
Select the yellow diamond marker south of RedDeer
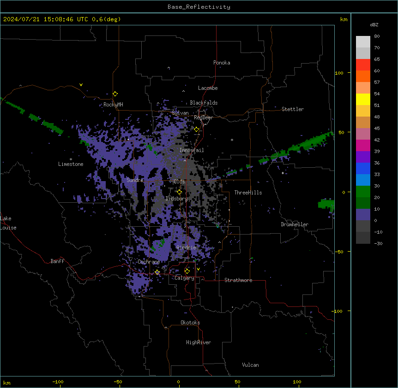[197, 129]
